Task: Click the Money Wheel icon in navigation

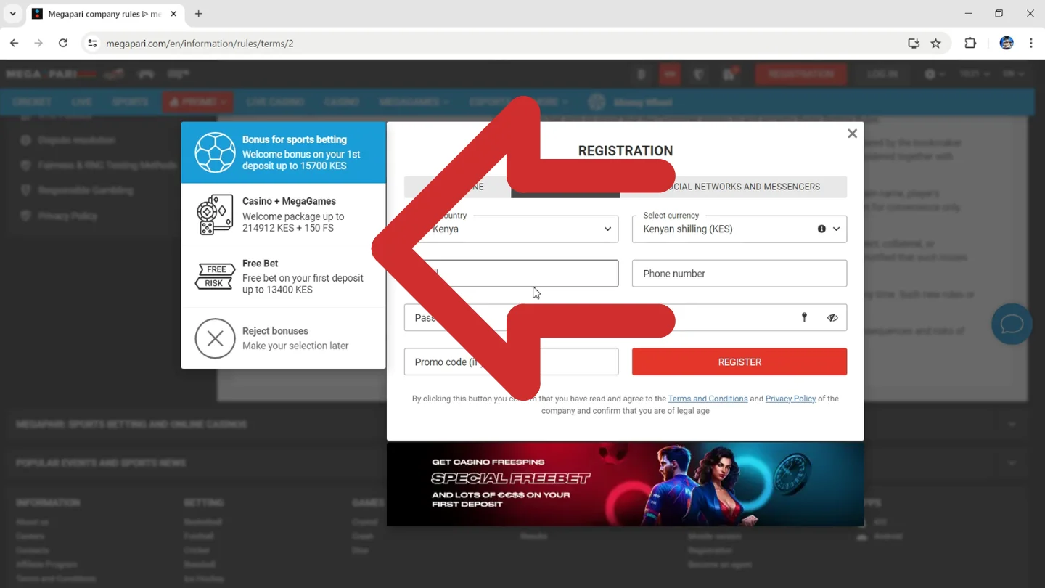Action: tap(597, 102)
